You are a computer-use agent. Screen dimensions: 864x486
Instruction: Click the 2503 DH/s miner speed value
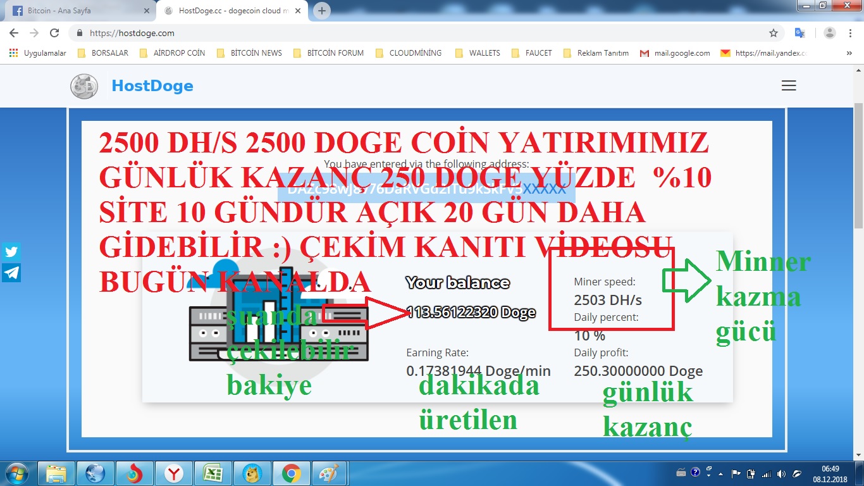pos(608,299)
